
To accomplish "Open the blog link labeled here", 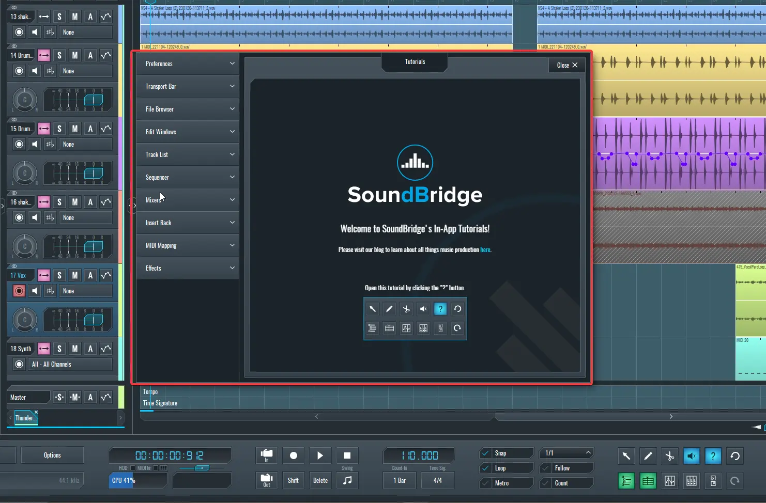I will click(485, 249).
